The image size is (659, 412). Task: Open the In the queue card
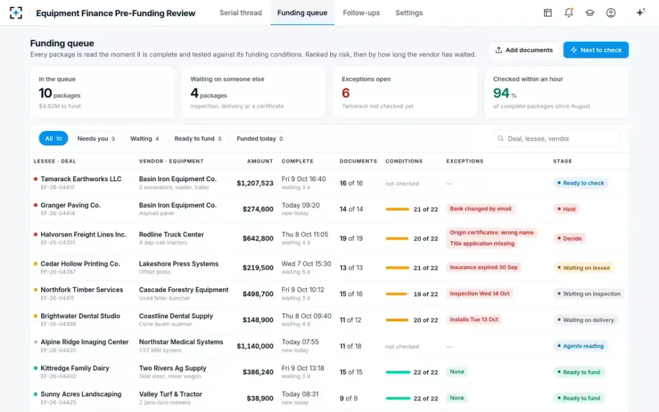[102, 92]
